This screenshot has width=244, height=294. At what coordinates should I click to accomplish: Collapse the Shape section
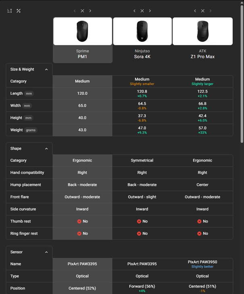pos(46,149)
